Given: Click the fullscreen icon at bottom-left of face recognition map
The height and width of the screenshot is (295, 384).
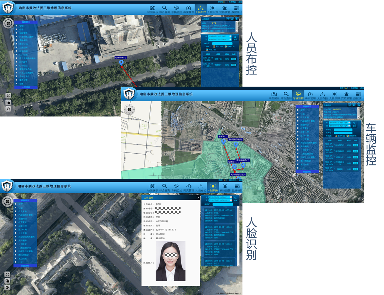Looking at the screenshot, I should (7, 274).
